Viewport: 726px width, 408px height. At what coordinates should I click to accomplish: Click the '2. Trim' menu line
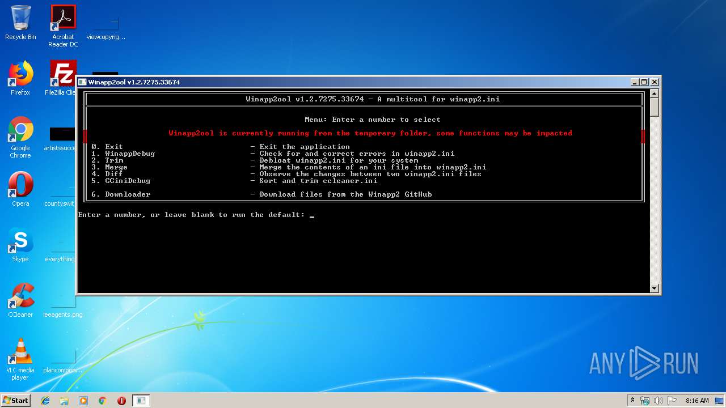click(x=255, y=160)
